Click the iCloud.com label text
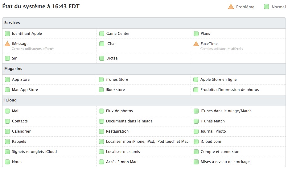This screenshot has height=169, width=288. (x=211, y=142)
